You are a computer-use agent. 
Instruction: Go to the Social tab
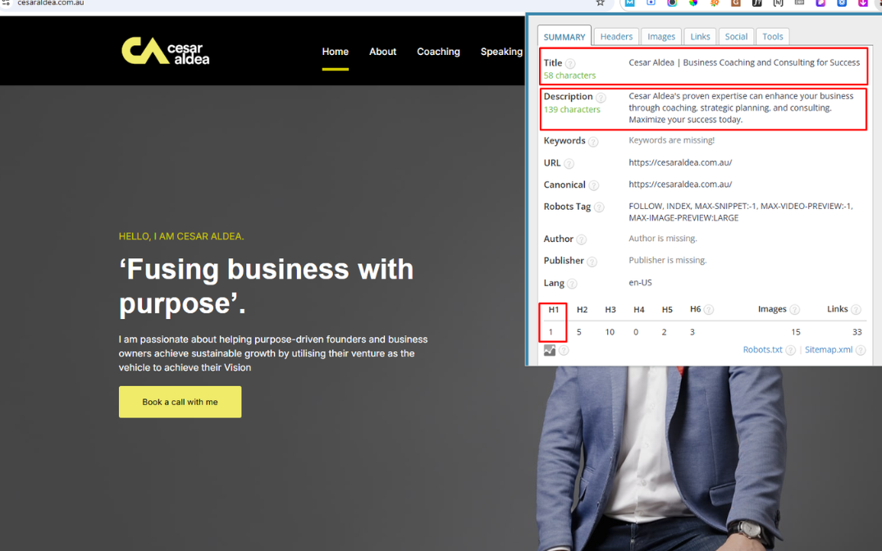coord(736,36)
